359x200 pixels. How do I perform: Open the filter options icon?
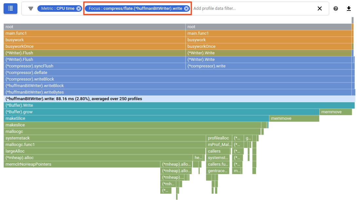tap(30, 9)
